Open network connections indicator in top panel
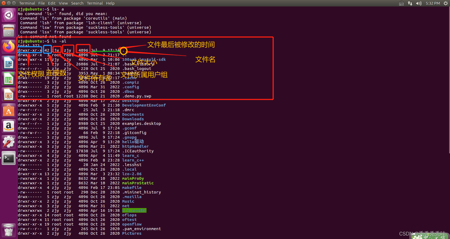This screenshot has height=239, width=450. click(410, 3)
